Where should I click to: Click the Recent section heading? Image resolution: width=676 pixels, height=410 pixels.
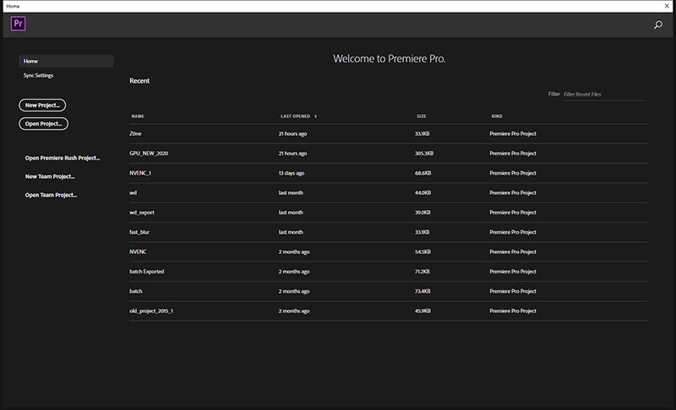coord(139,81)
